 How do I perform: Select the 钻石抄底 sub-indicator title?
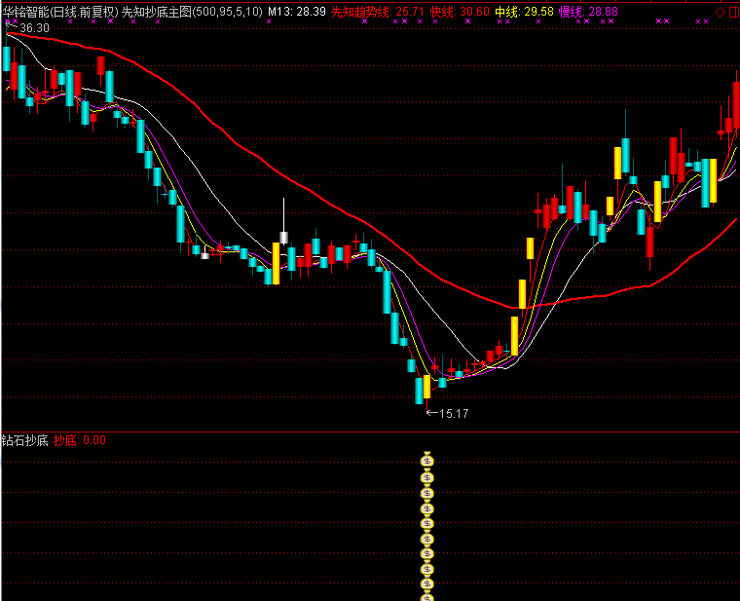click(24, 440)
